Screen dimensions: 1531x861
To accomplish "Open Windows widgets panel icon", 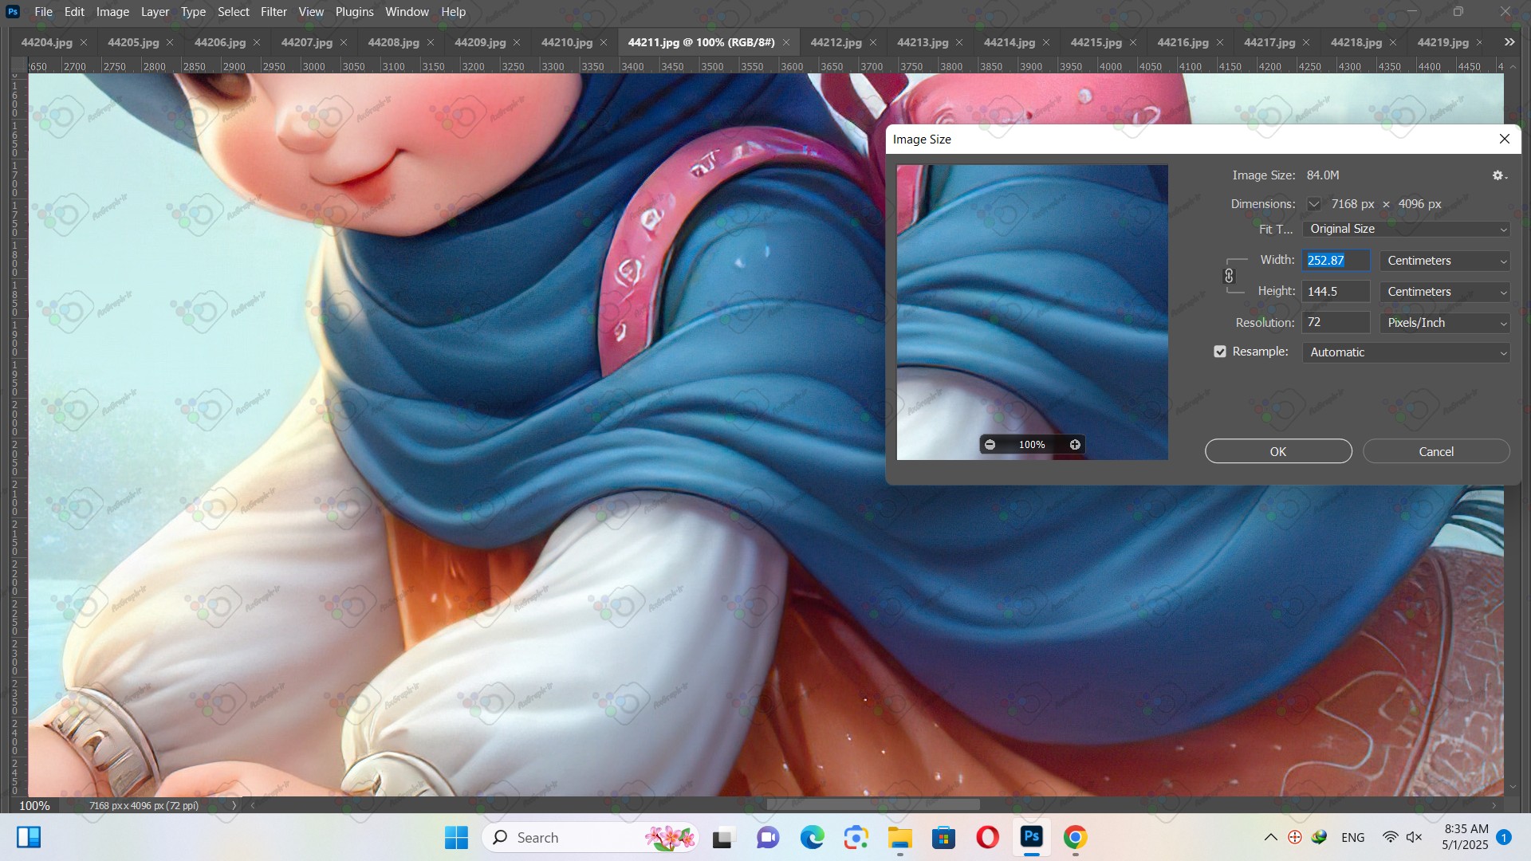I will click(29, 837).
